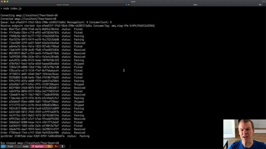Click order 12b6b8f4 line

[43, 95]
